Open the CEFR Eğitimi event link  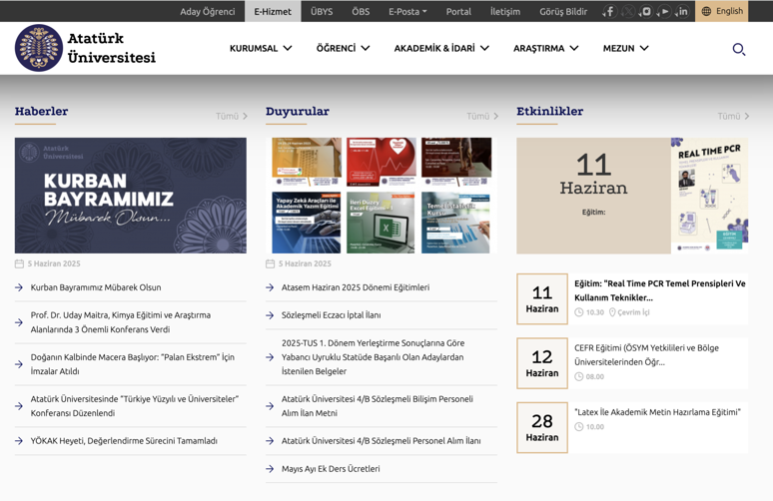pos(646,354)
